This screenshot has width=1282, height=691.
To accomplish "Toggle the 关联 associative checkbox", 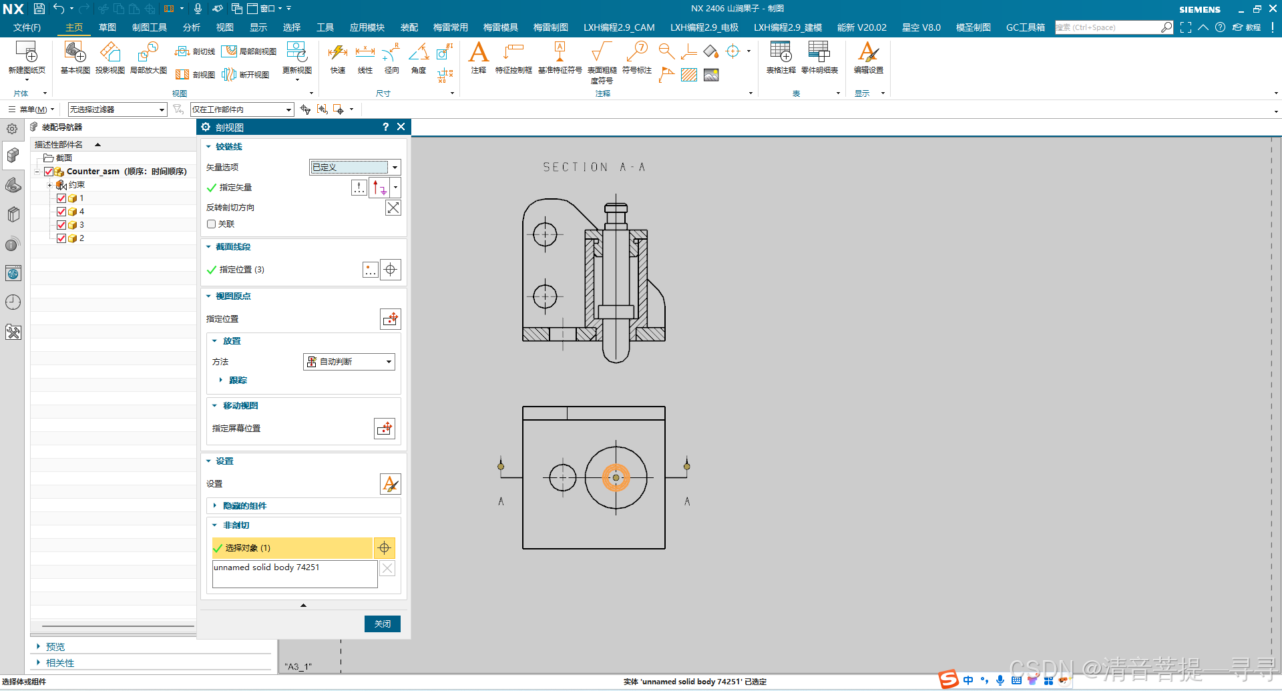I will point(211,224).
